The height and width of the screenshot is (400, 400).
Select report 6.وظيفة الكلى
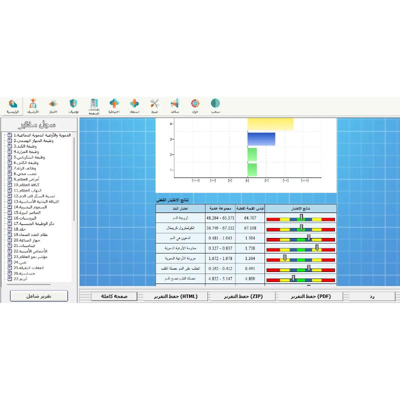click(x=26, y=163)
